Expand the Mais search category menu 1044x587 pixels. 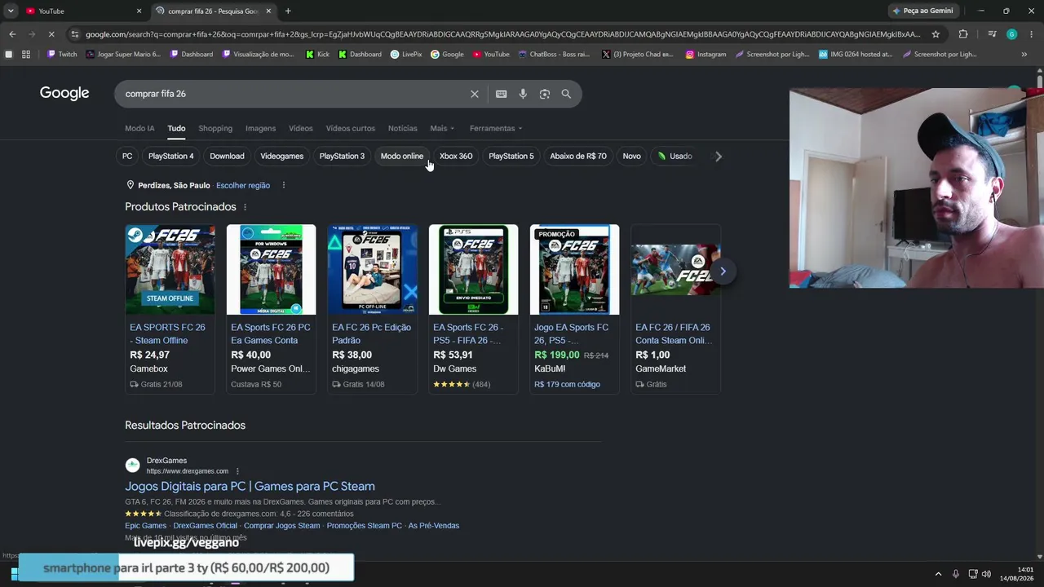coord(442,128)
